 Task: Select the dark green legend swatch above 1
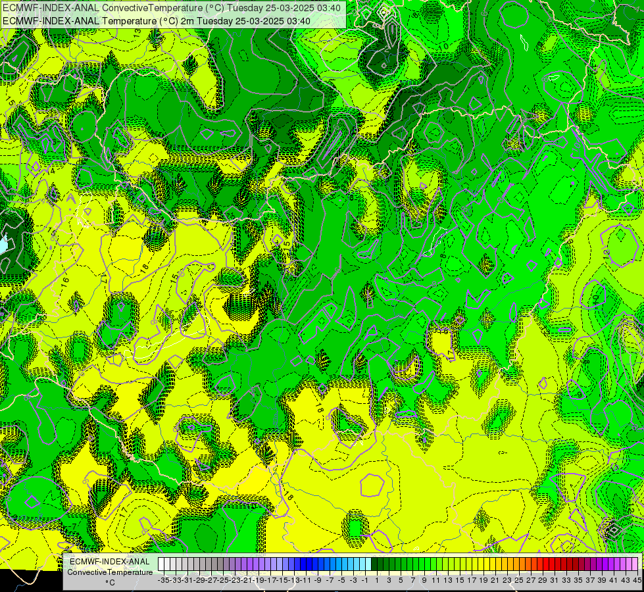[374, 564]
